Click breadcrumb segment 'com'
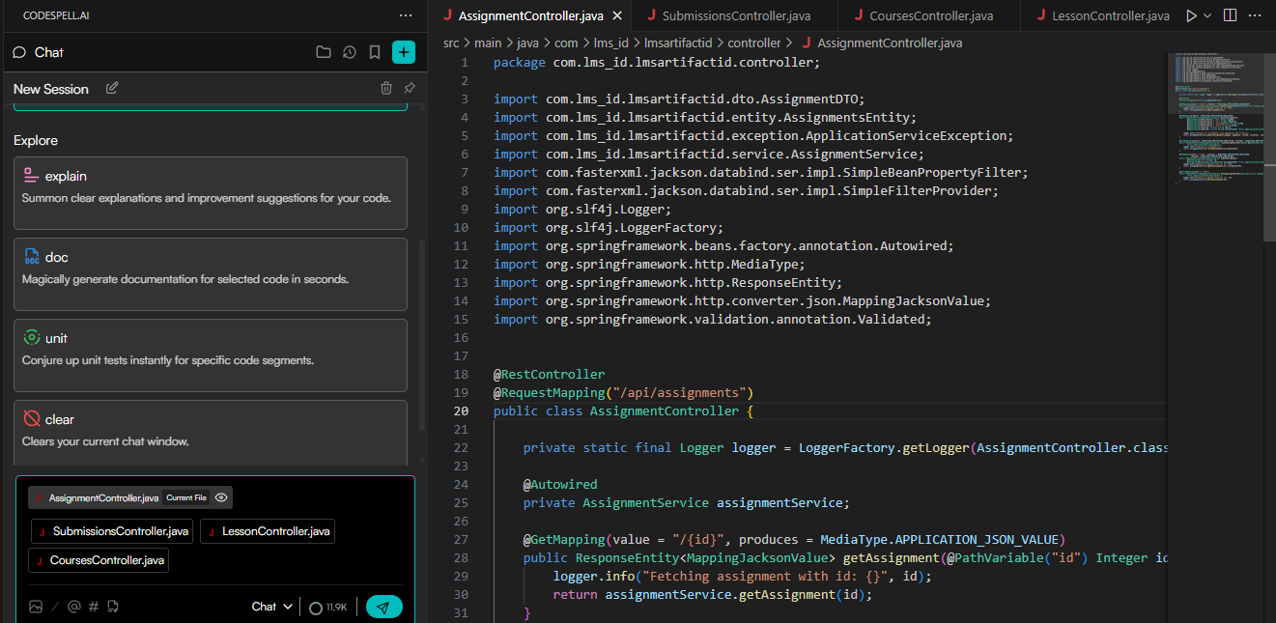This screenshot has height=623, width=1276. tap(566, 42)
